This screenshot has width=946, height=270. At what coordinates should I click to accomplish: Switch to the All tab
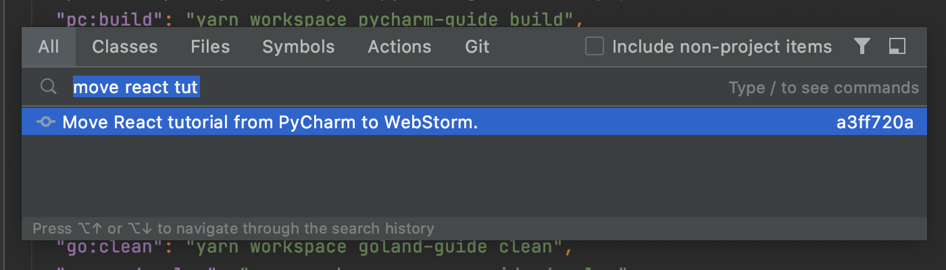coord(49,47)
